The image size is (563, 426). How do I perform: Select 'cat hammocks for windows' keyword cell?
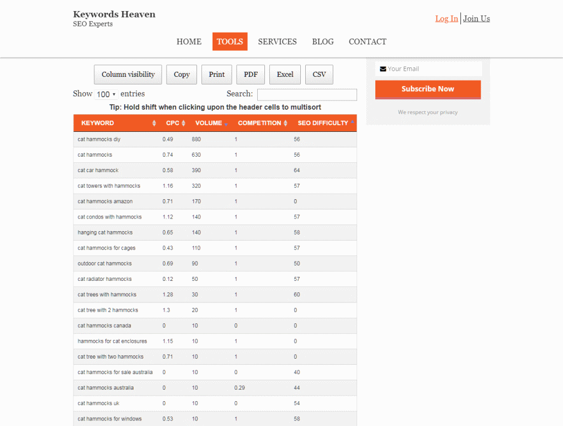coord(109,419)
